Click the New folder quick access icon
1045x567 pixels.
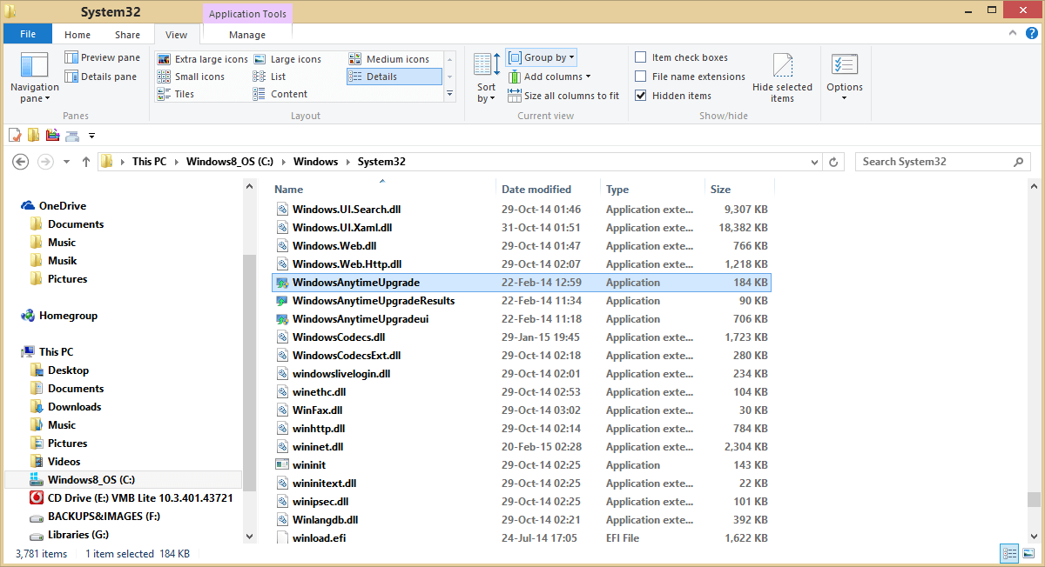[x=33, y=135]
